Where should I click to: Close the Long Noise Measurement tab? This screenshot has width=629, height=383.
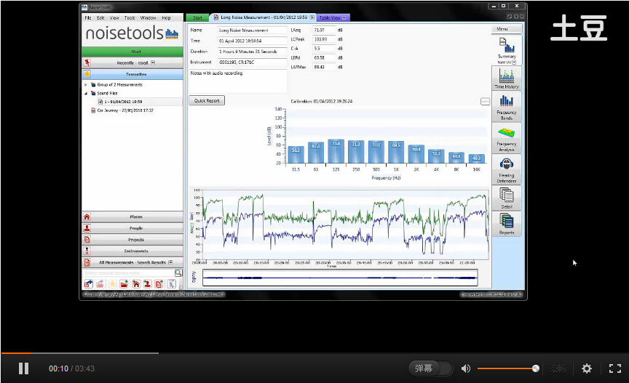pyautogui.click(x=312, y=17)
